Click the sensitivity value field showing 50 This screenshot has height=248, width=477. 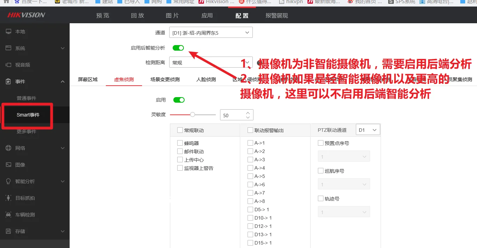click(232, 115)
